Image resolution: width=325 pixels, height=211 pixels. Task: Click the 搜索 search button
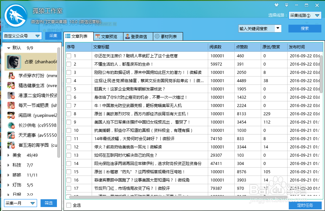point(305,28)
